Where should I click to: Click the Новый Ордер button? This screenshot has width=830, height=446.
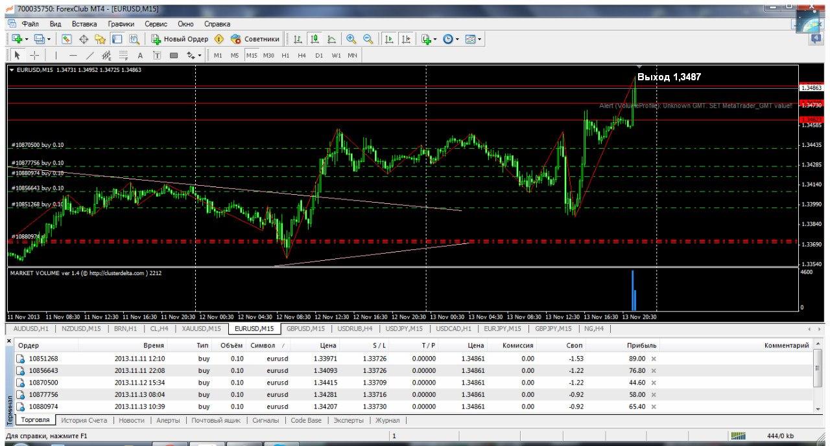tap(180, 39)
